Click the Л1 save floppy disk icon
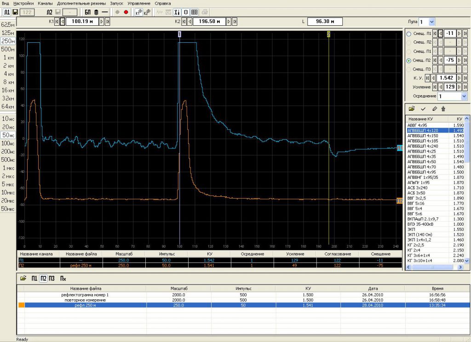The height and width of the screenshot is (342, 471). [x=16, y=12]
